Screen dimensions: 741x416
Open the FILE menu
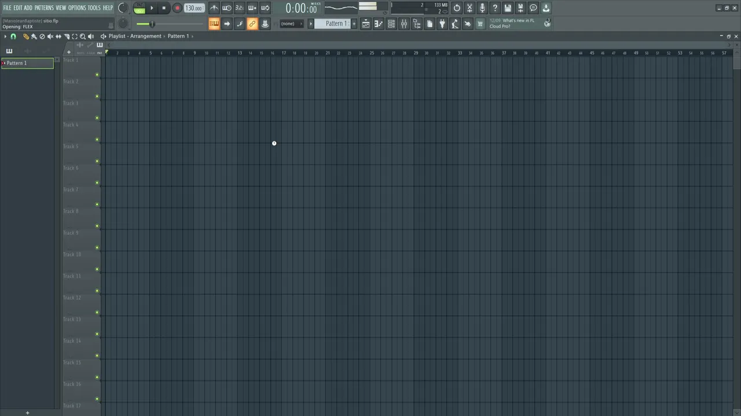coord(7,8)
